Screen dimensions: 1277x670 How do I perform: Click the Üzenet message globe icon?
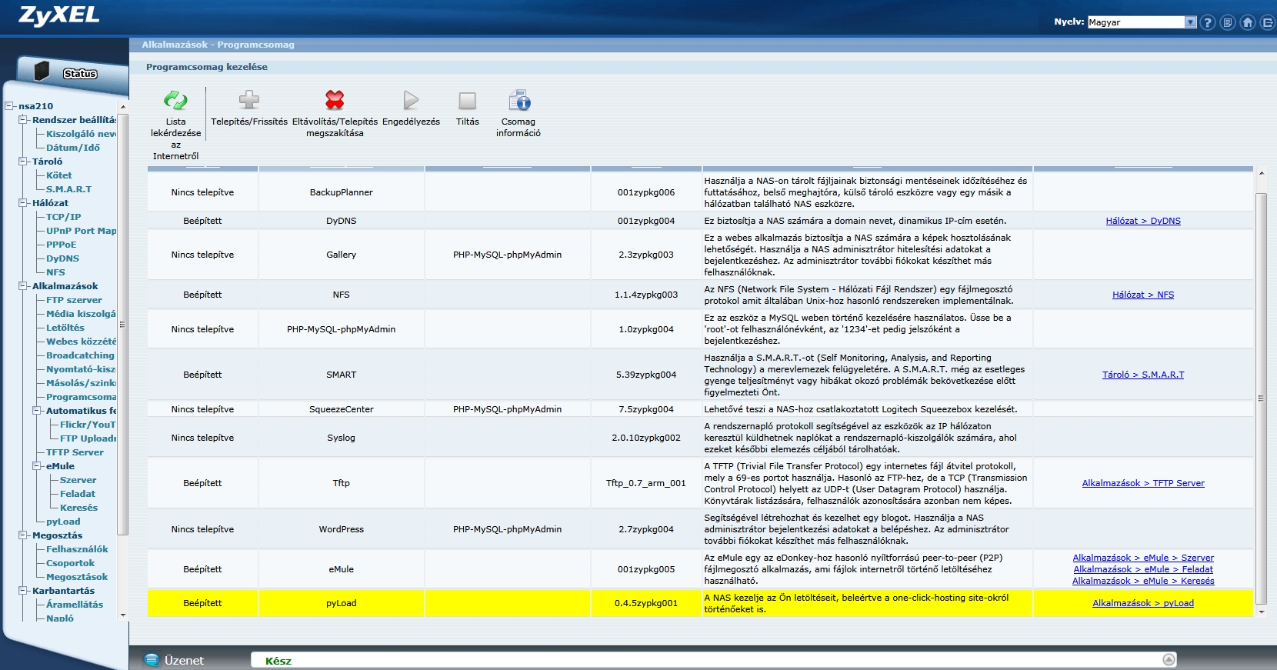[152, 660]
